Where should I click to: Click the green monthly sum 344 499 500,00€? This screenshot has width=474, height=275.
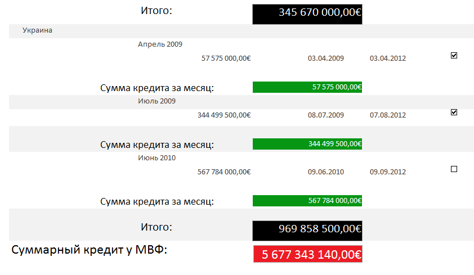(x=307, y=144)
